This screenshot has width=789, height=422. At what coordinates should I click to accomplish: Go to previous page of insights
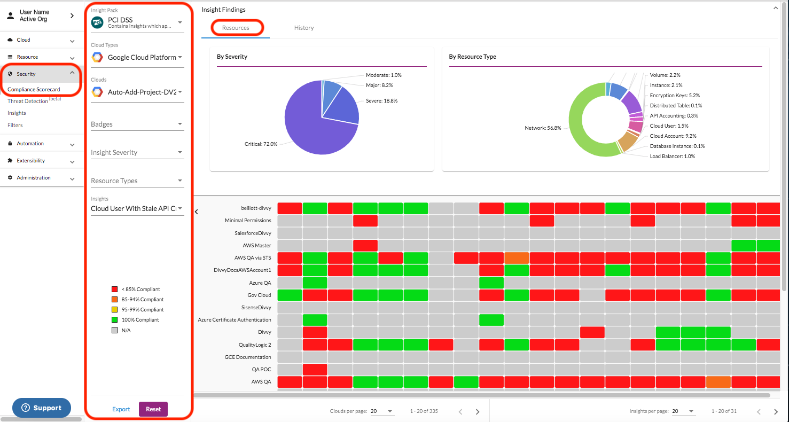click(x=759, y=412)
